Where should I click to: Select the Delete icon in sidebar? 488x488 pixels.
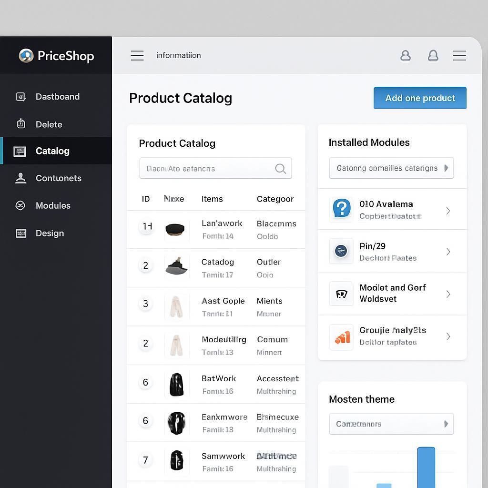point(21,124)
